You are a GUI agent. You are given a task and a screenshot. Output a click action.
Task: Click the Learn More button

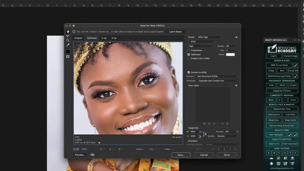point(175,32)
